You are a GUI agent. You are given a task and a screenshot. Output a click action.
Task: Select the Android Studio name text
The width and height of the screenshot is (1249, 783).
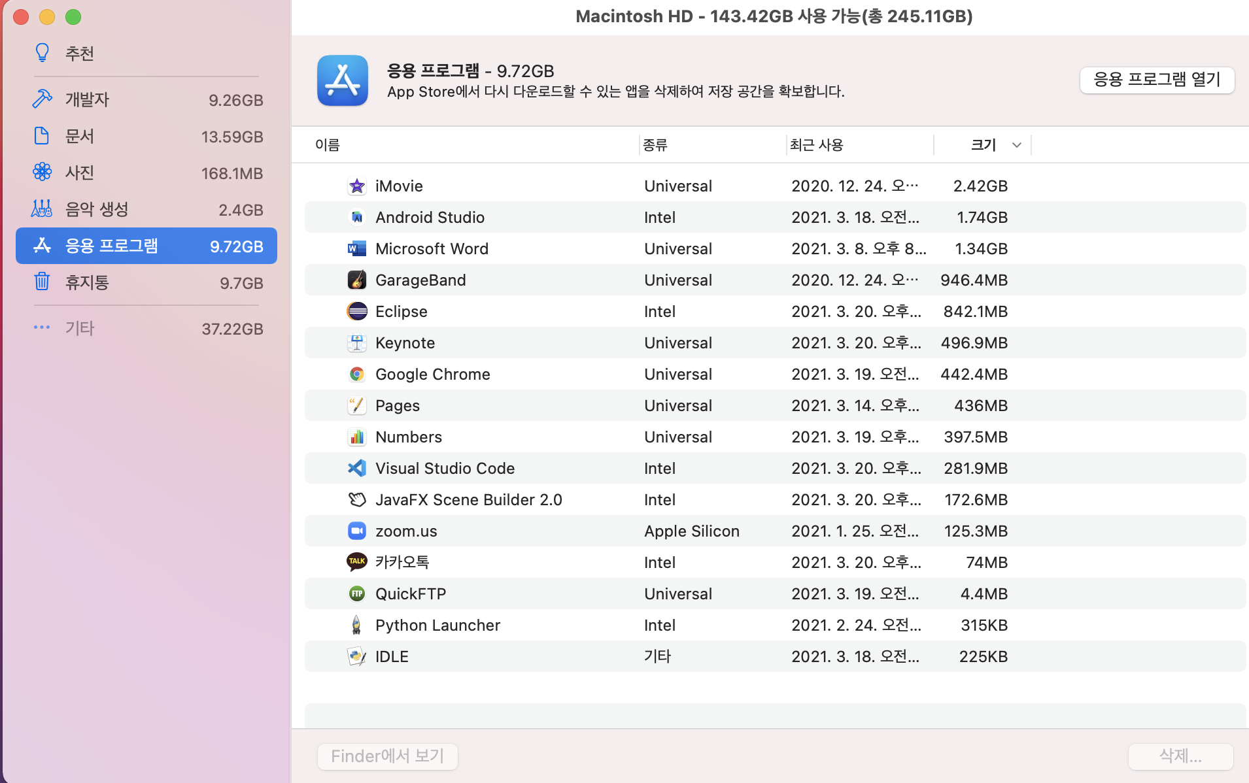[430, 218]
